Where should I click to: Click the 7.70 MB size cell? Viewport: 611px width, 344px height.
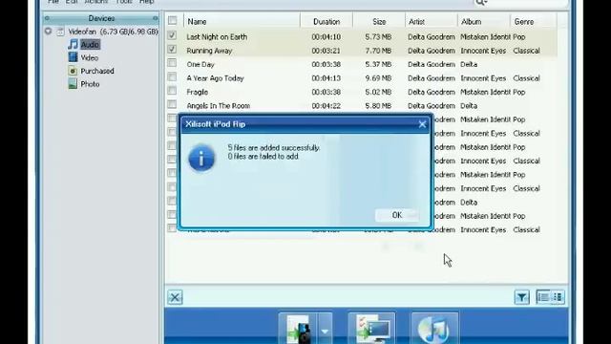tap(378, 51)
